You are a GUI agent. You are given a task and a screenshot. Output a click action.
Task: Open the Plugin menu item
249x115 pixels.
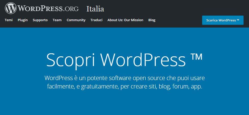[x=23, y=20]
